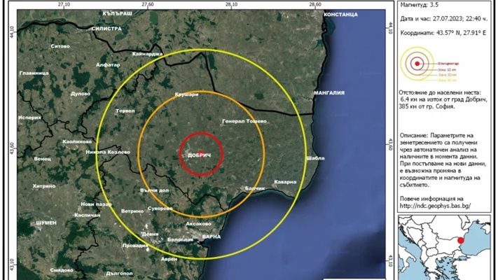Click the Аксаково town label

199,224
